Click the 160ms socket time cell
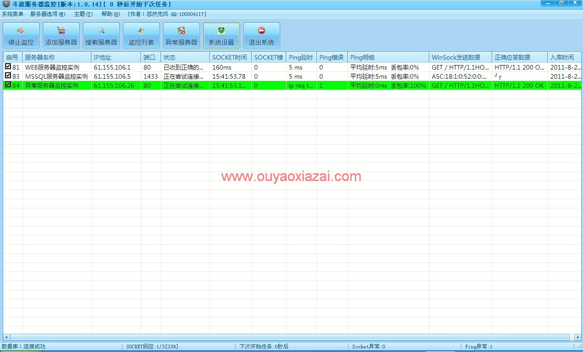 pyautogui.click(x=222, y=67)
